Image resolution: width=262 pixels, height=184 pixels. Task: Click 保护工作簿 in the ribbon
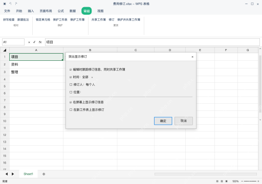pos(77,19)
